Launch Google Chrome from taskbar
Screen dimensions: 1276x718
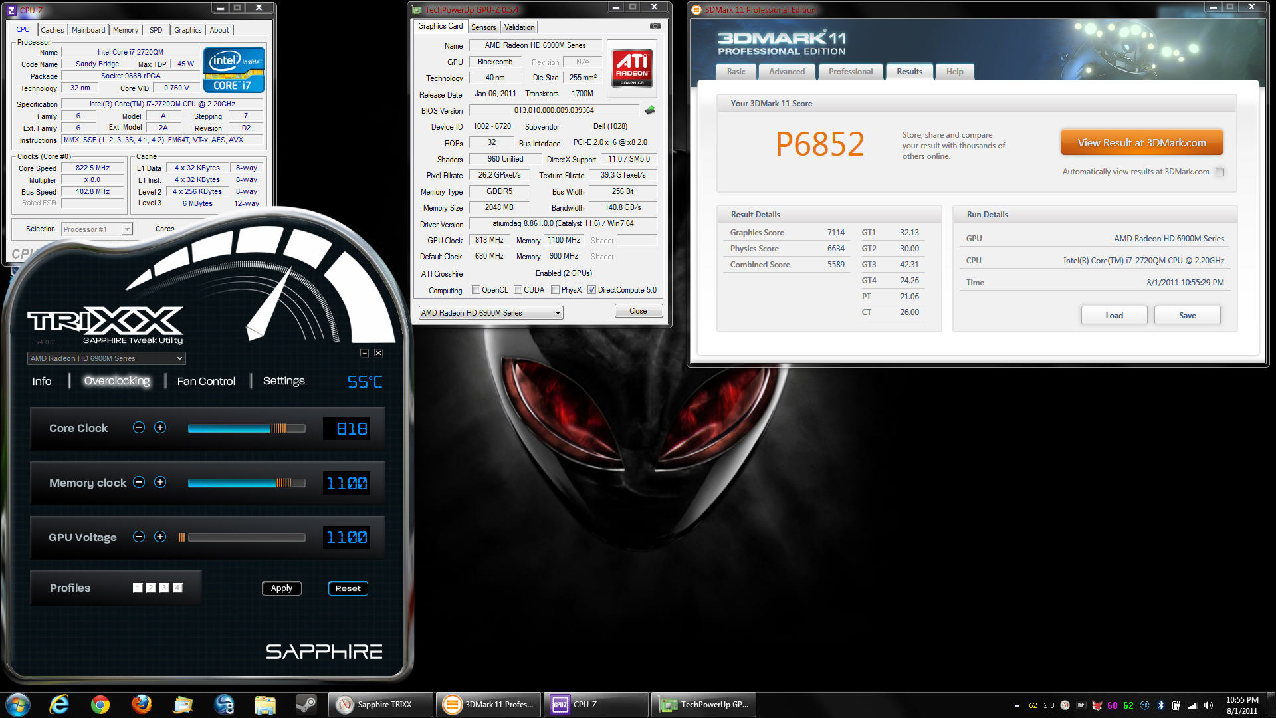tap(100, 705)
